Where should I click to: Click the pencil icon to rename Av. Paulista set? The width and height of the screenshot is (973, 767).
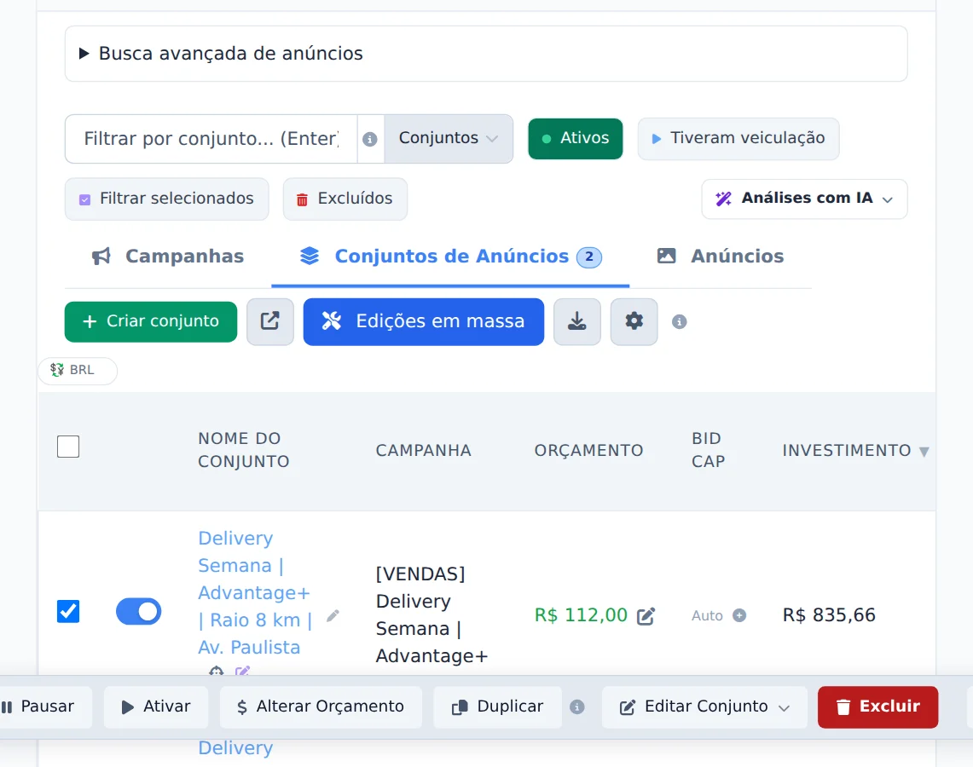pyautogui.click(x=333, y=615)
